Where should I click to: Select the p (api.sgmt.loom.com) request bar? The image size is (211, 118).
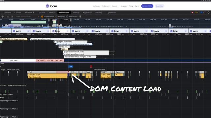point(71,42)
